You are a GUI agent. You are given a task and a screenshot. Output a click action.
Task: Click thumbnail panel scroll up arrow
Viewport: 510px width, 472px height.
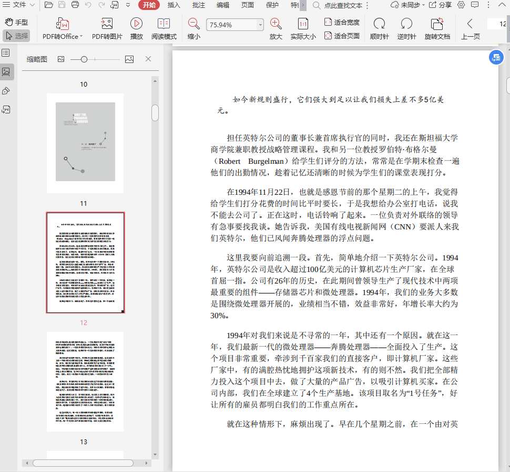[155, 81]
